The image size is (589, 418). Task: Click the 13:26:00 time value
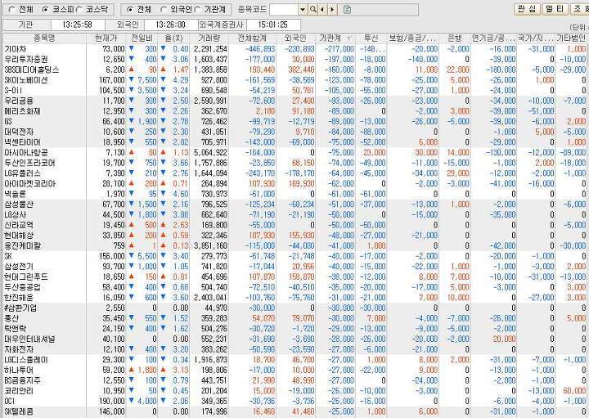[170, 25]
